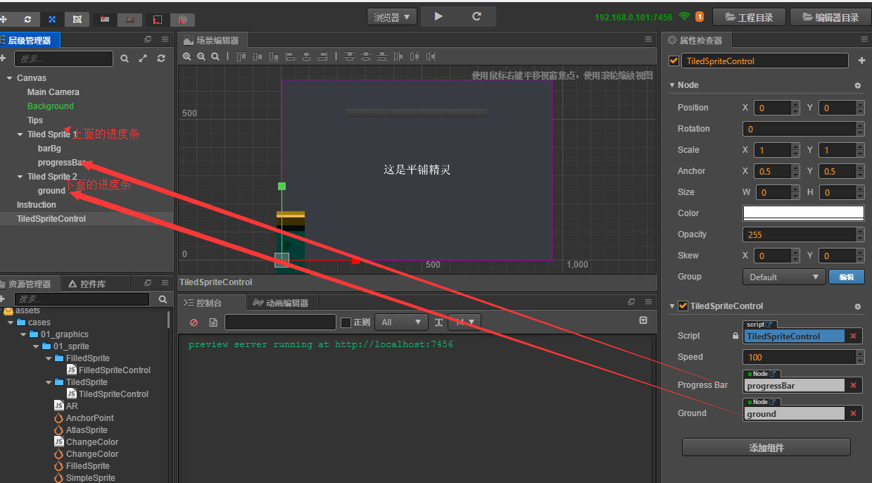This screenshot has width=872, height=483.
Task: Click the font size icon in console
Action: point(438,322)
